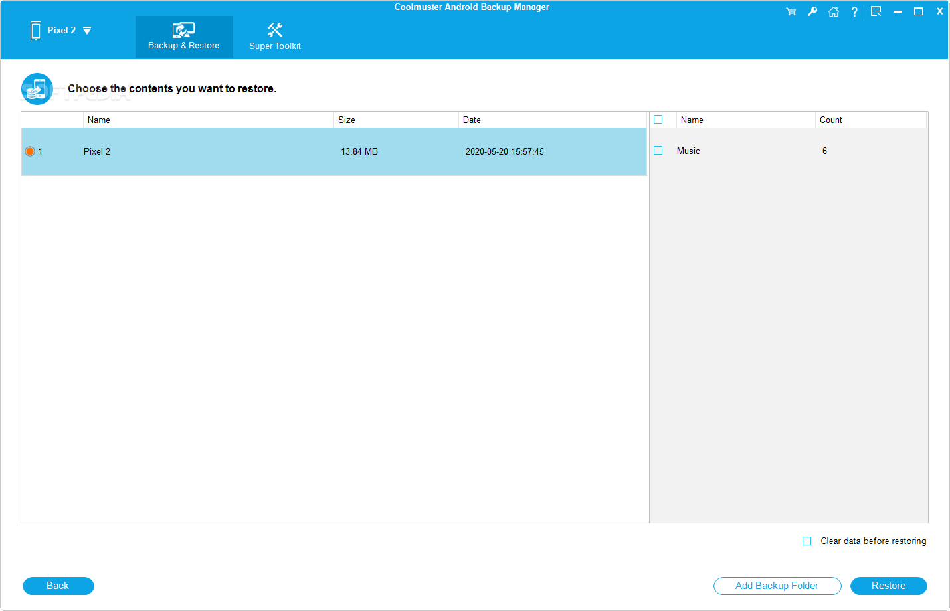Click the Music content label
Screen dimensions: 950x611
click(688, 151)
